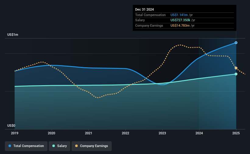Click the 2023 x-axis label
Screen dimensions: 250x154
point(162,133)
